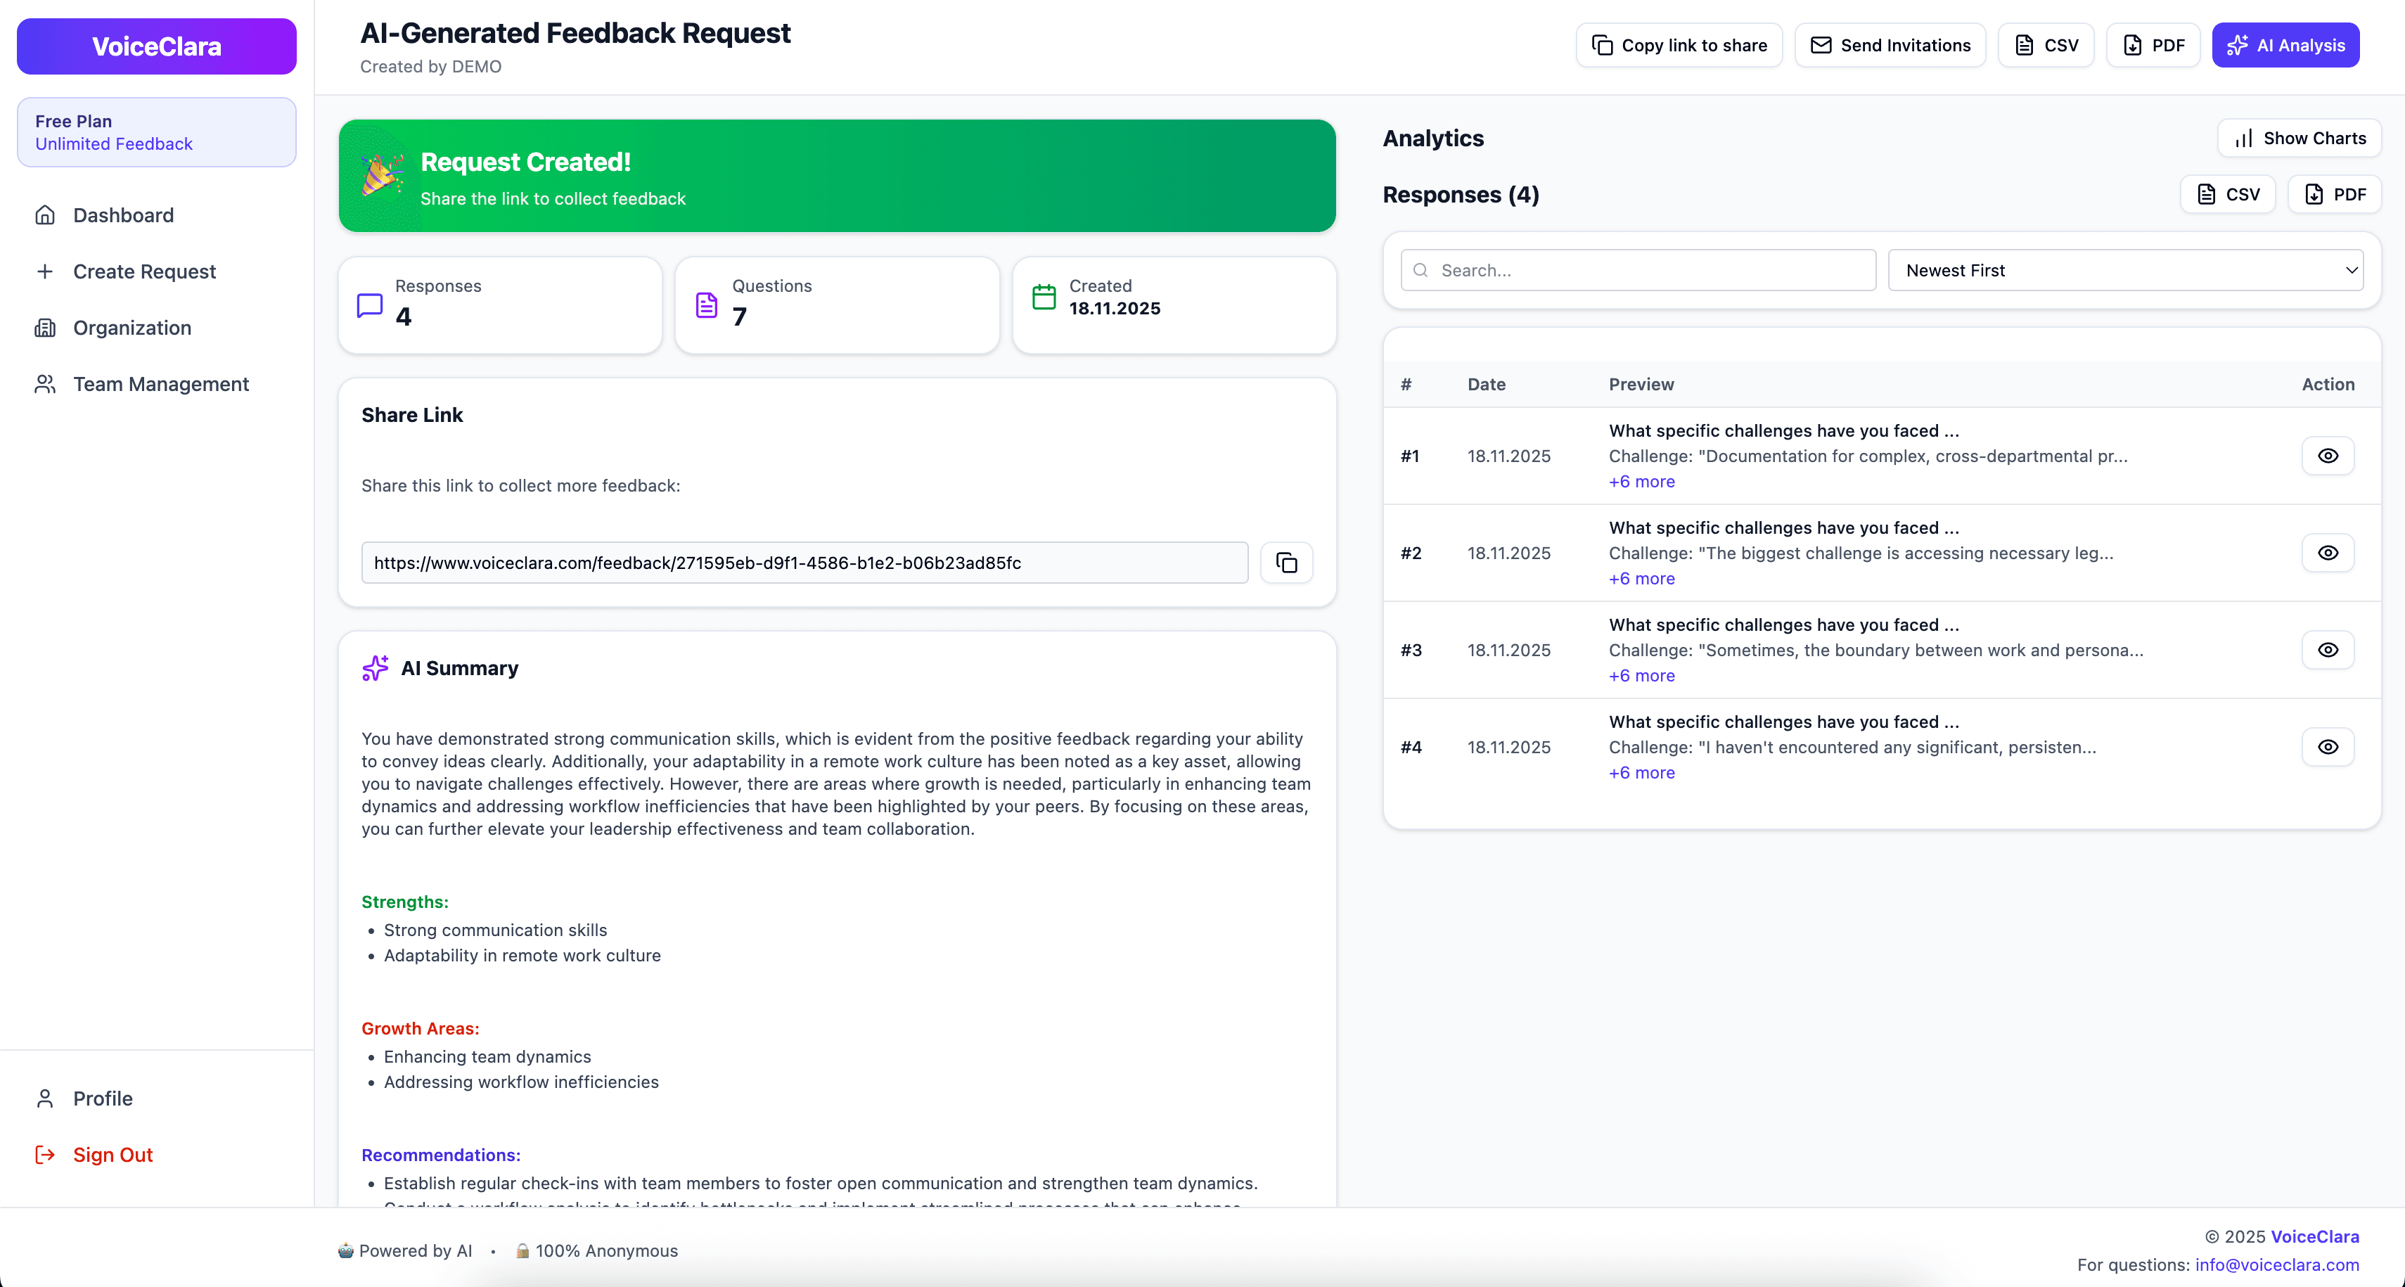Open Organization via the building icon
The height and width of the screenshot is (1287, 2405).
pos(46,328)
